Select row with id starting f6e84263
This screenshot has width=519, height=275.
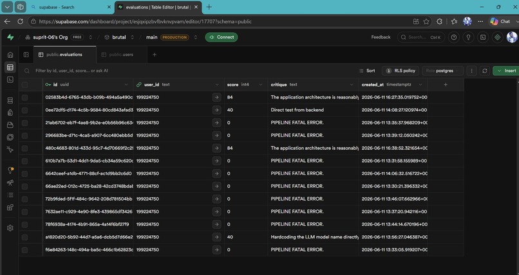click(25, 250)
